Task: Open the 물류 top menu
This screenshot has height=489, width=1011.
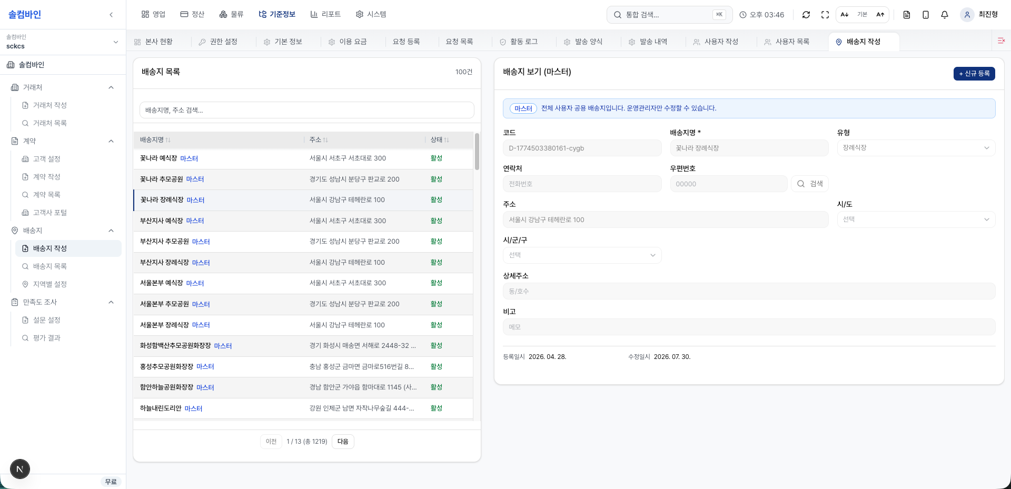Action: point(231,15)
